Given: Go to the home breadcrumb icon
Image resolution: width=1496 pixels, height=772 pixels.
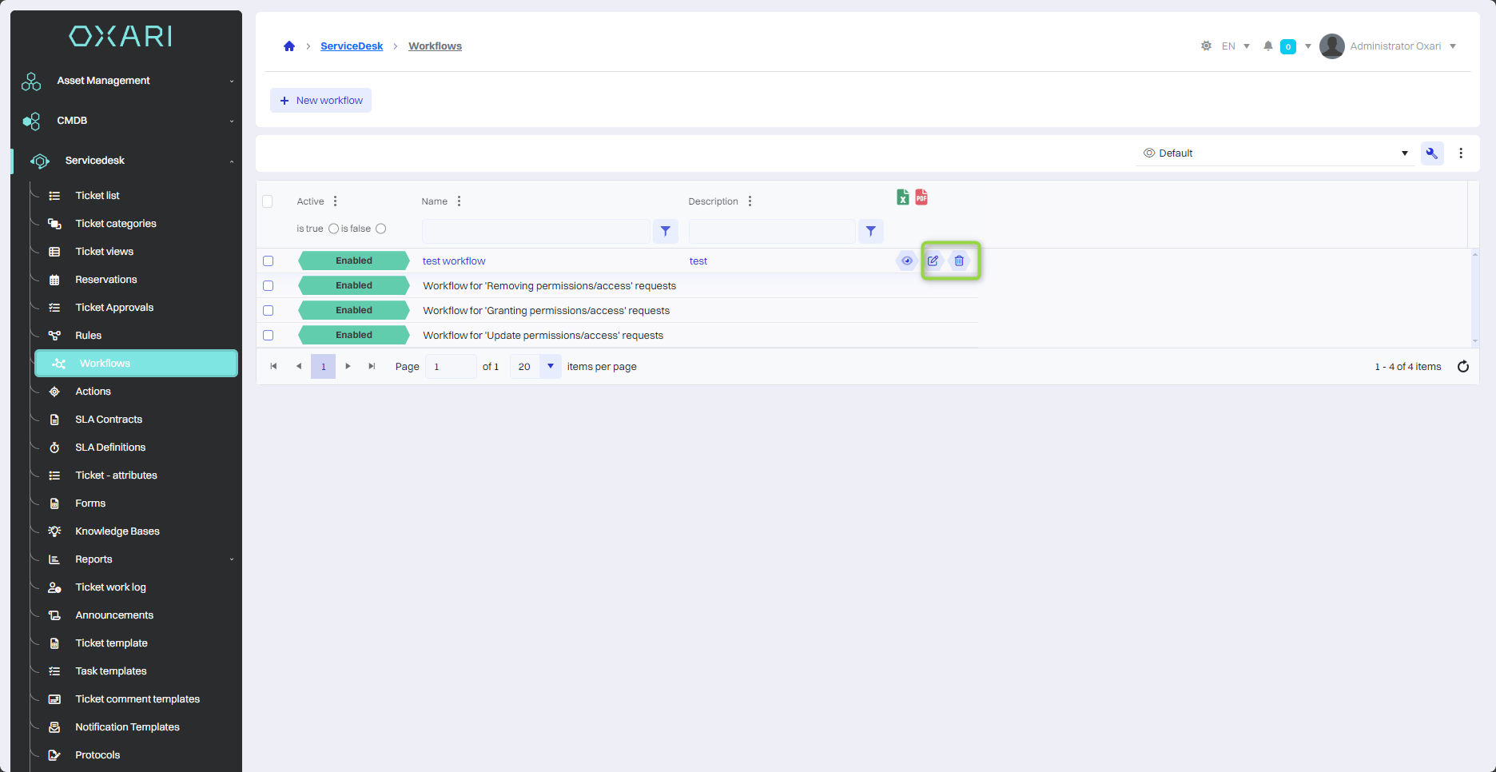Looking at the screenshot, I should (x=289, y=46).
